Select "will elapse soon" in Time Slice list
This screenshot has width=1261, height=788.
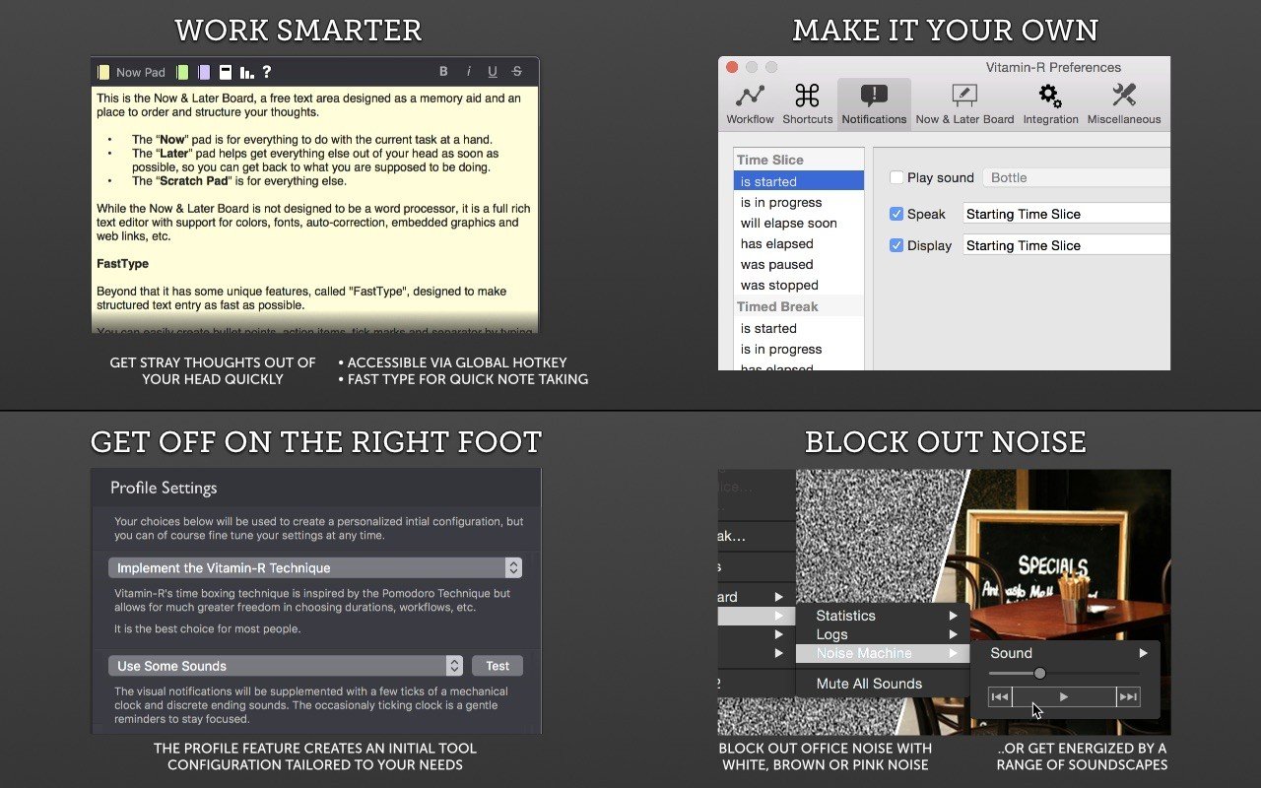pyautogui.click(x=788, y=223)
